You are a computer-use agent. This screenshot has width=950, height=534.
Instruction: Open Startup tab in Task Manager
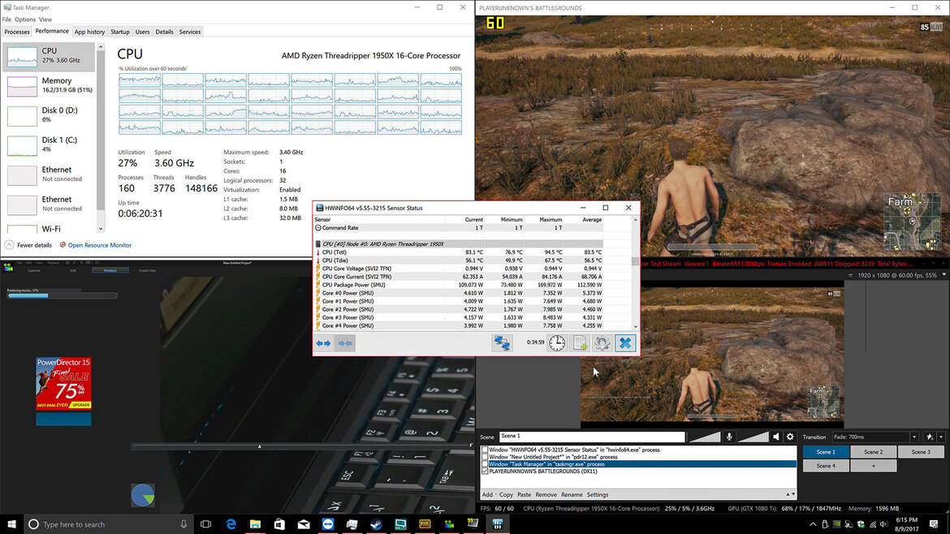point(120,32)
